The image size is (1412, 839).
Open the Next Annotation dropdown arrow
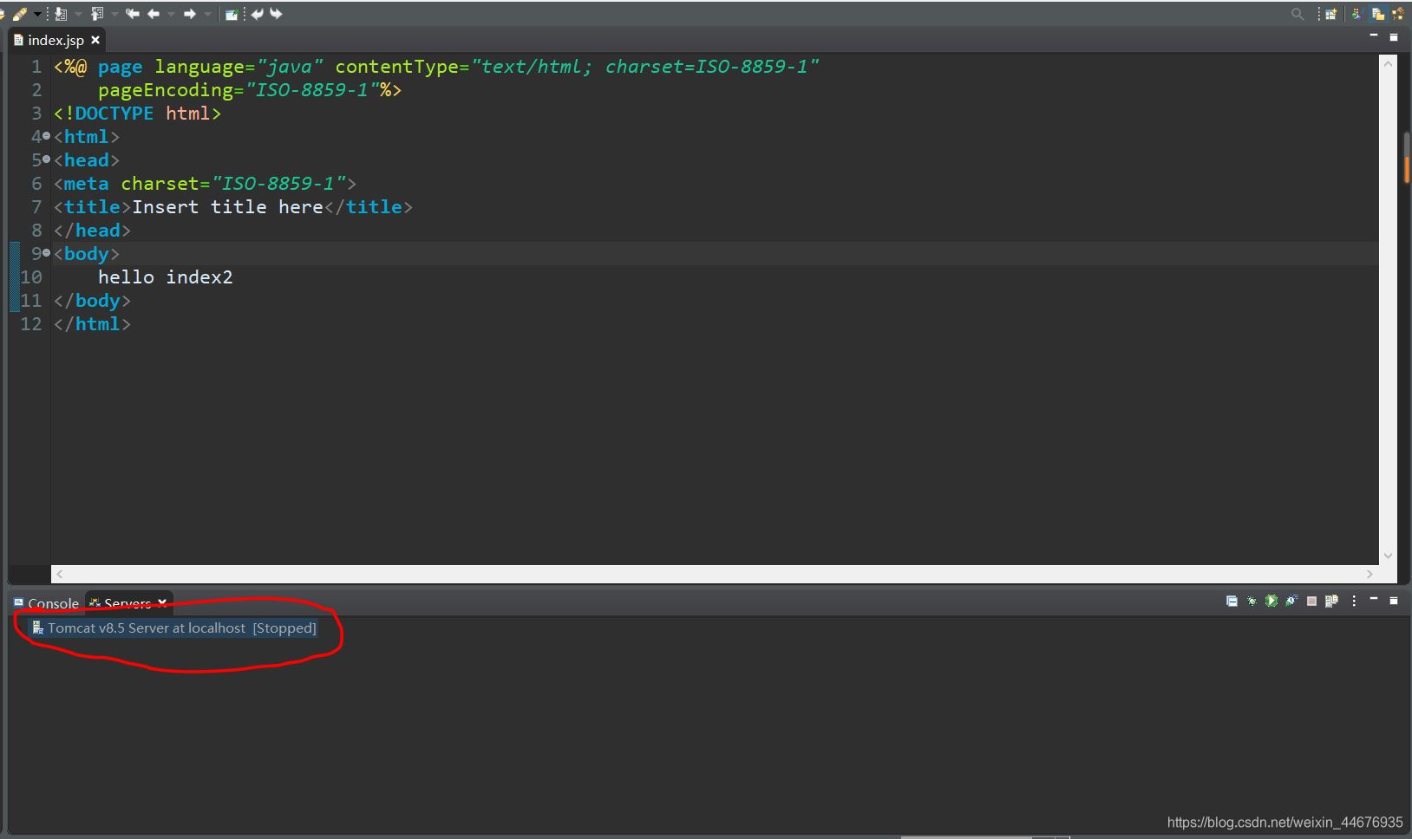coord(78,14)
